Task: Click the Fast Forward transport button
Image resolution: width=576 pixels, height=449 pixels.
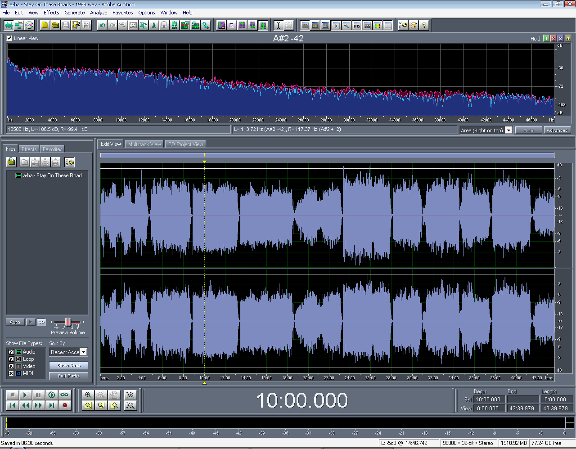Action: 39,405
